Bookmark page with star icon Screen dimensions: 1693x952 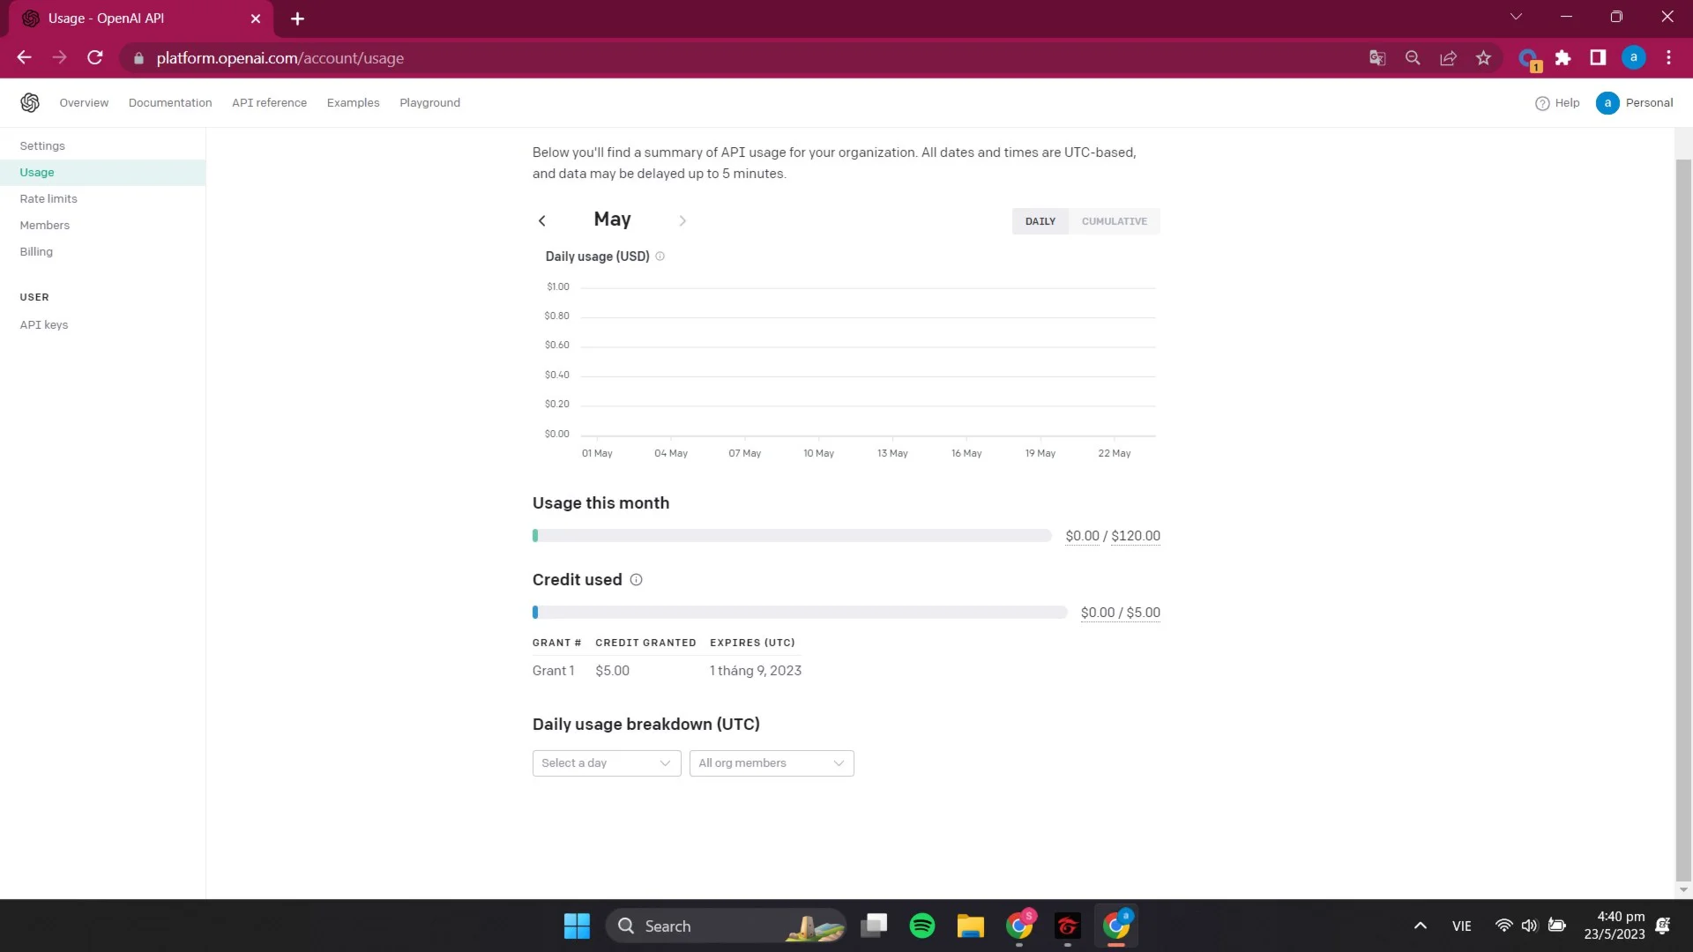[x=1483, y=58]
